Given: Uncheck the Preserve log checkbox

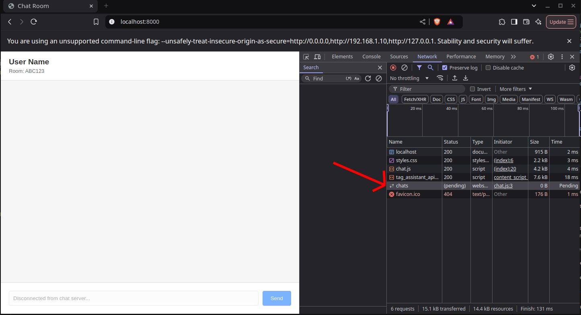Looking at the screenshot, I should [444, 68].
